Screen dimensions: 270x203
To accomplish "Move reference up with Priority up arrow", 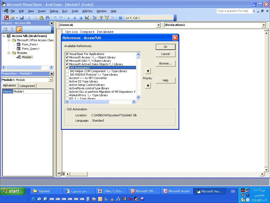I will pos(148,71).
